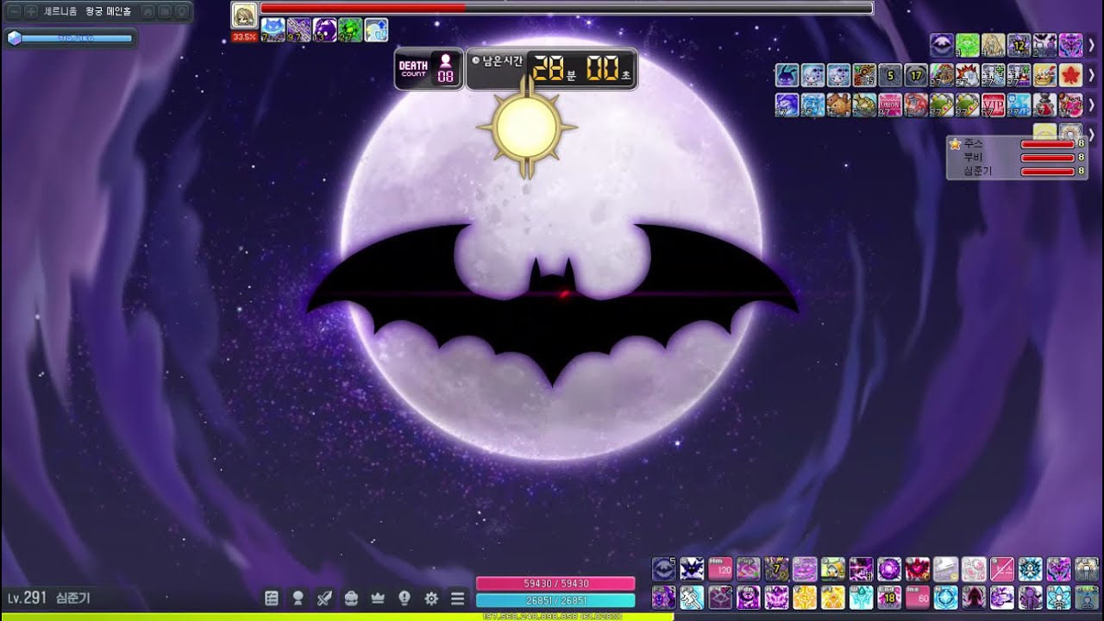Click the red potion flask buff icon
The width and height of the screenshot is (1104, 621).
1044,104
